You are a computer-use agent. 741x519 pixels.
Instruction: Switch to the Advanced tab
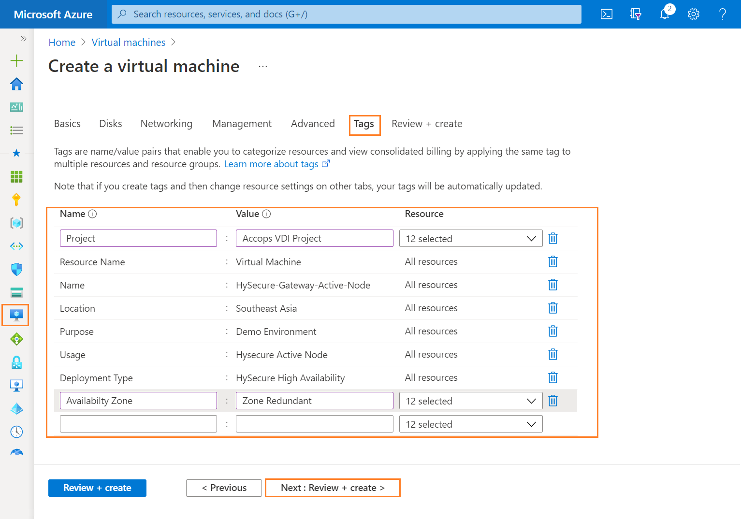click(313, 124)
